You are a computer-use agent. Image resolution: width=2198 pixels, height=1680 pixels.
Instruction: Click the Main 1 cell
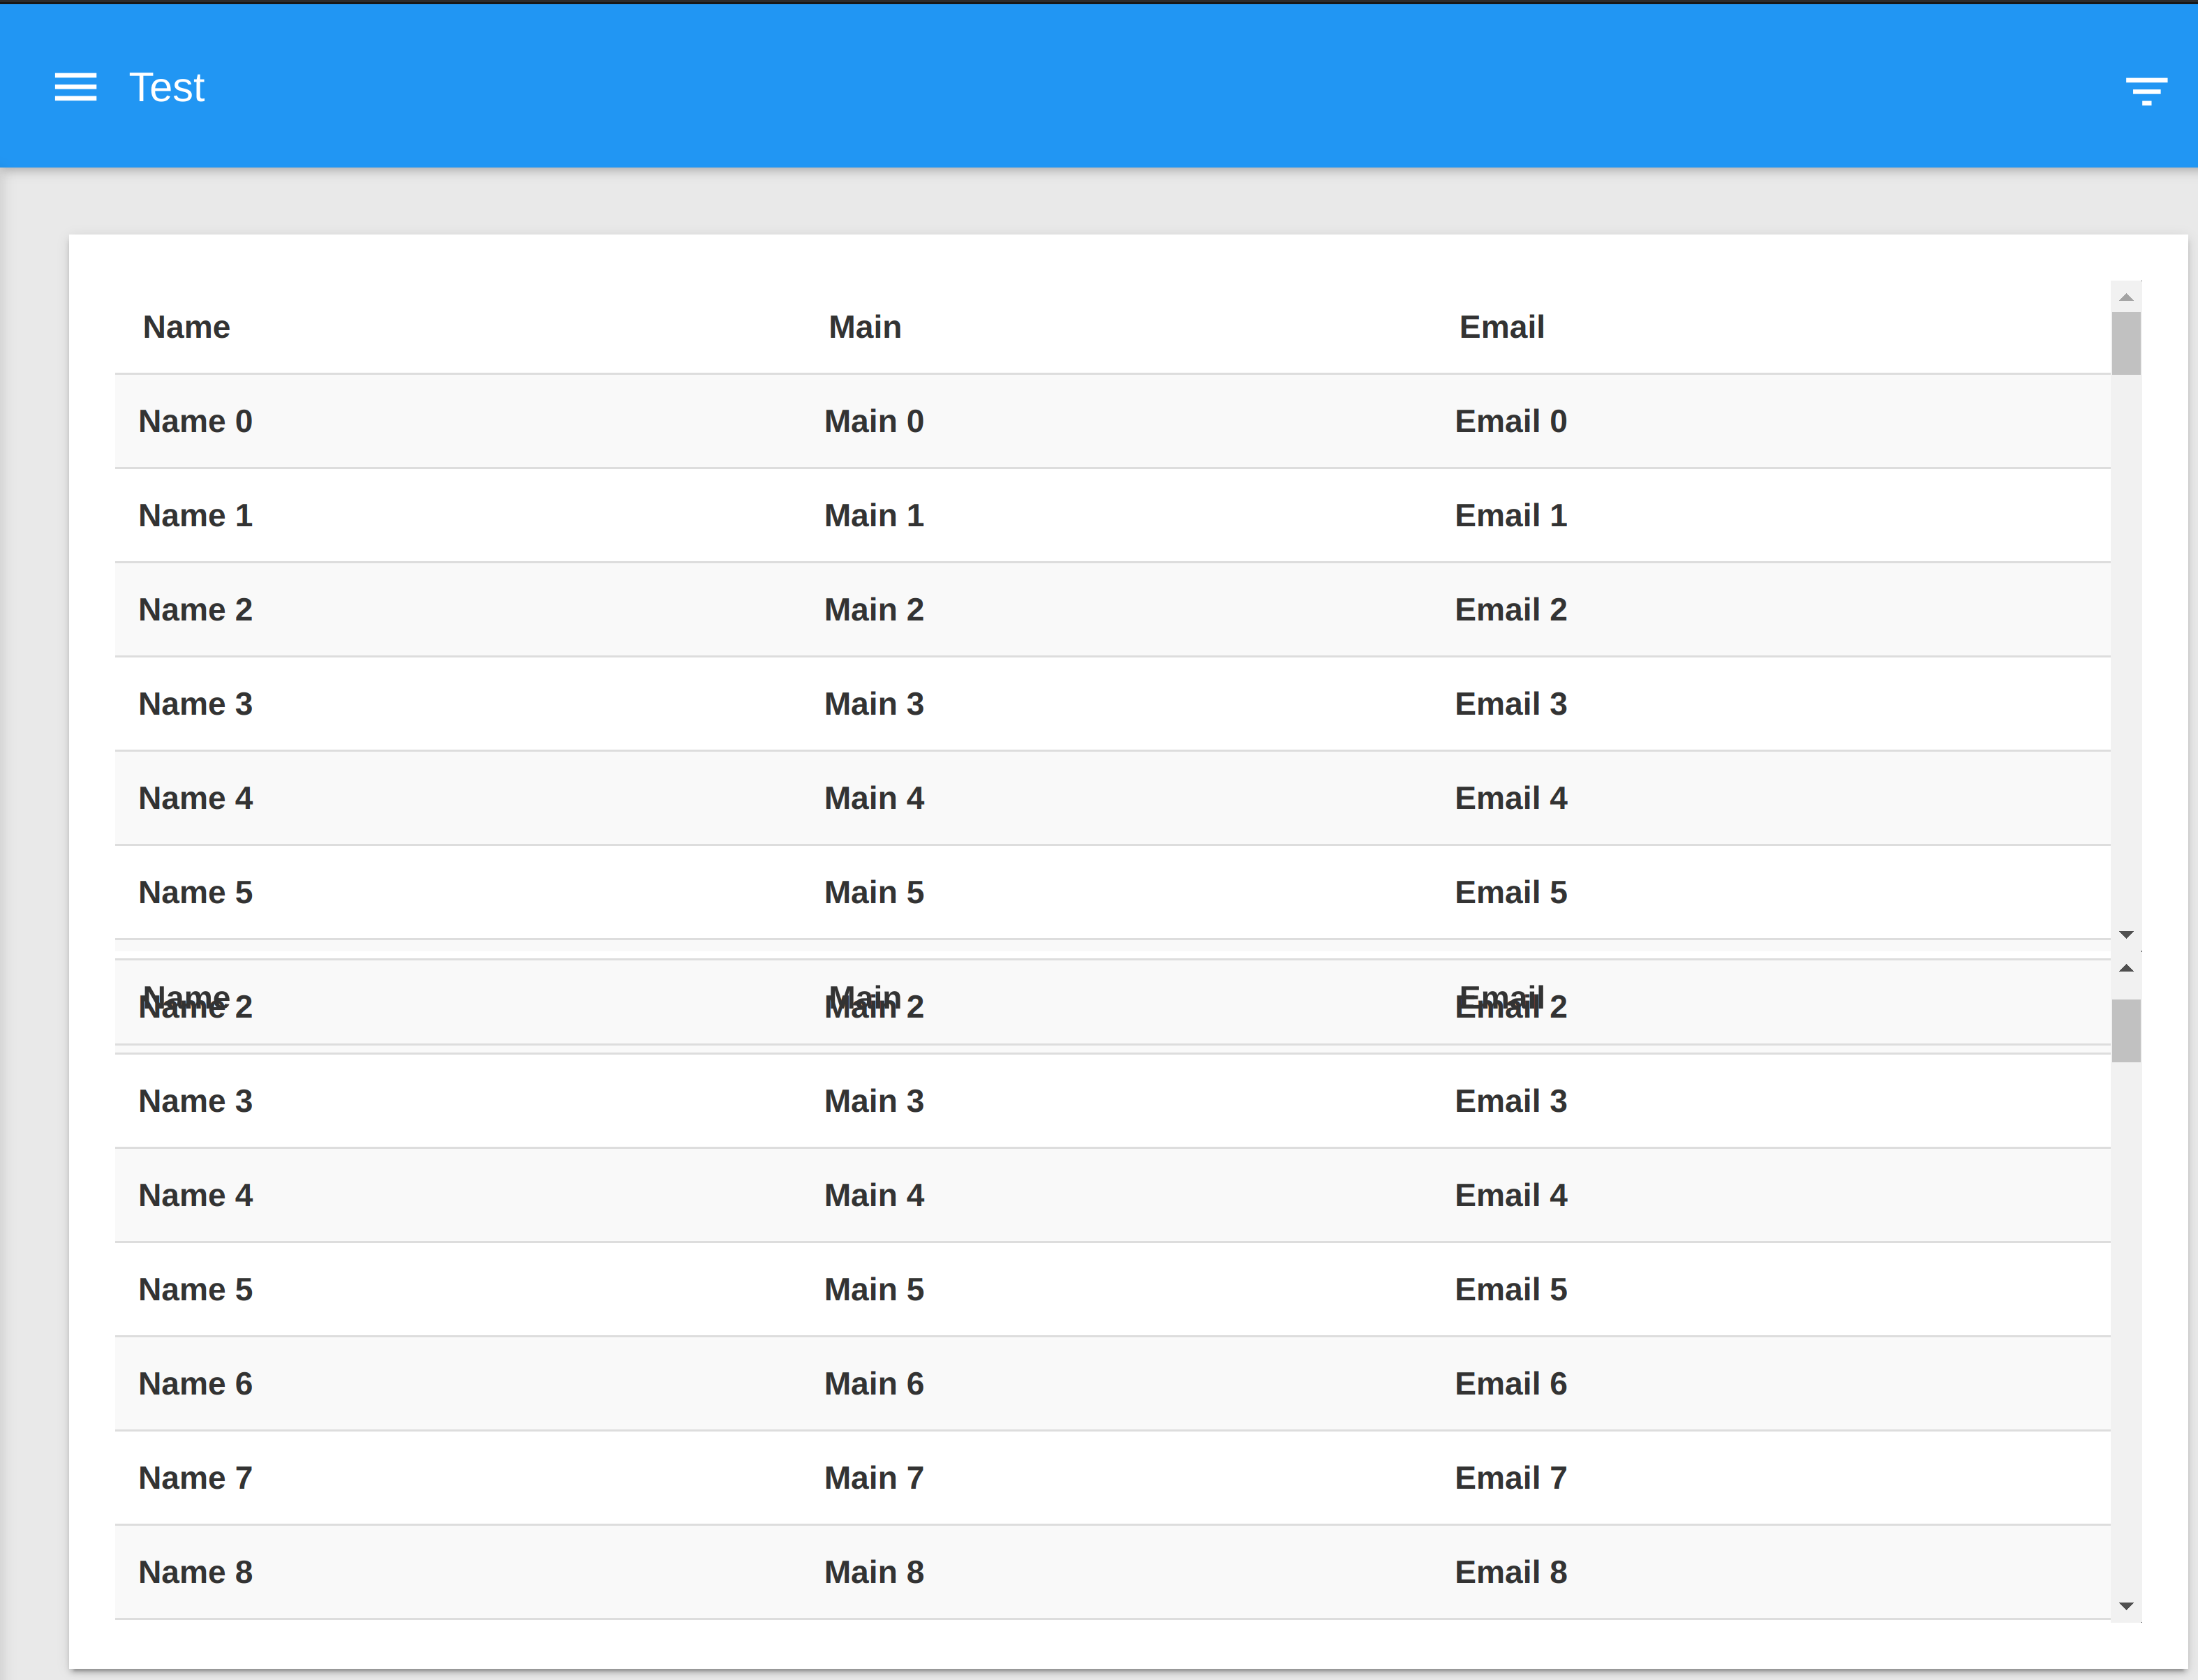pos(874,515)
